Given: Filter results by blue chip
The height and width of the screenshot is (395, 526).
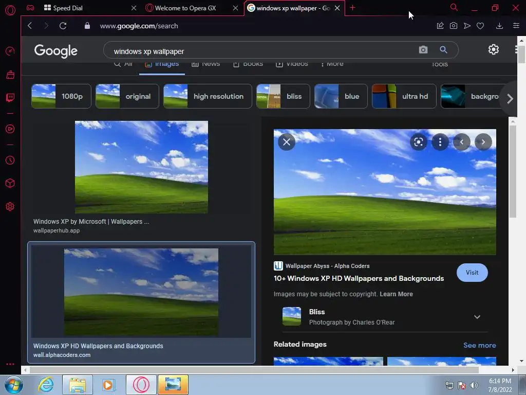Looking at the screenshot, I should [x=341, y=96].
